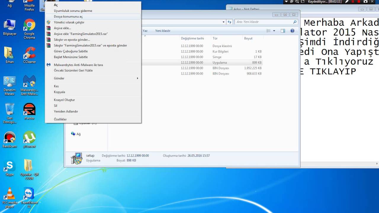
Task: Expand the Explorer address bar dropdown
Action: pos(224,22)
